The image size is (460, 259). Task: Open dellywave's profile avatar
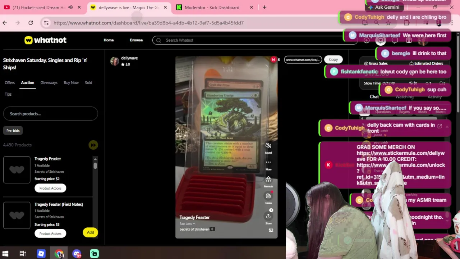tap(115, 61)
